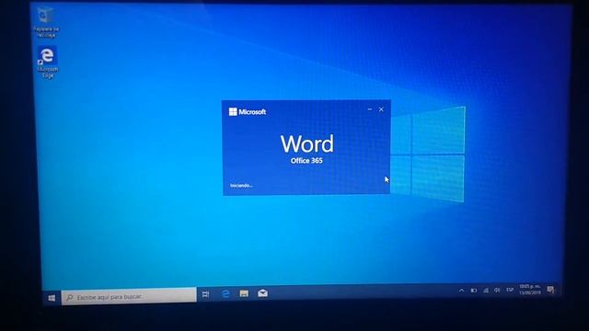Select the ESP language indicator

(x=510, y=290)
